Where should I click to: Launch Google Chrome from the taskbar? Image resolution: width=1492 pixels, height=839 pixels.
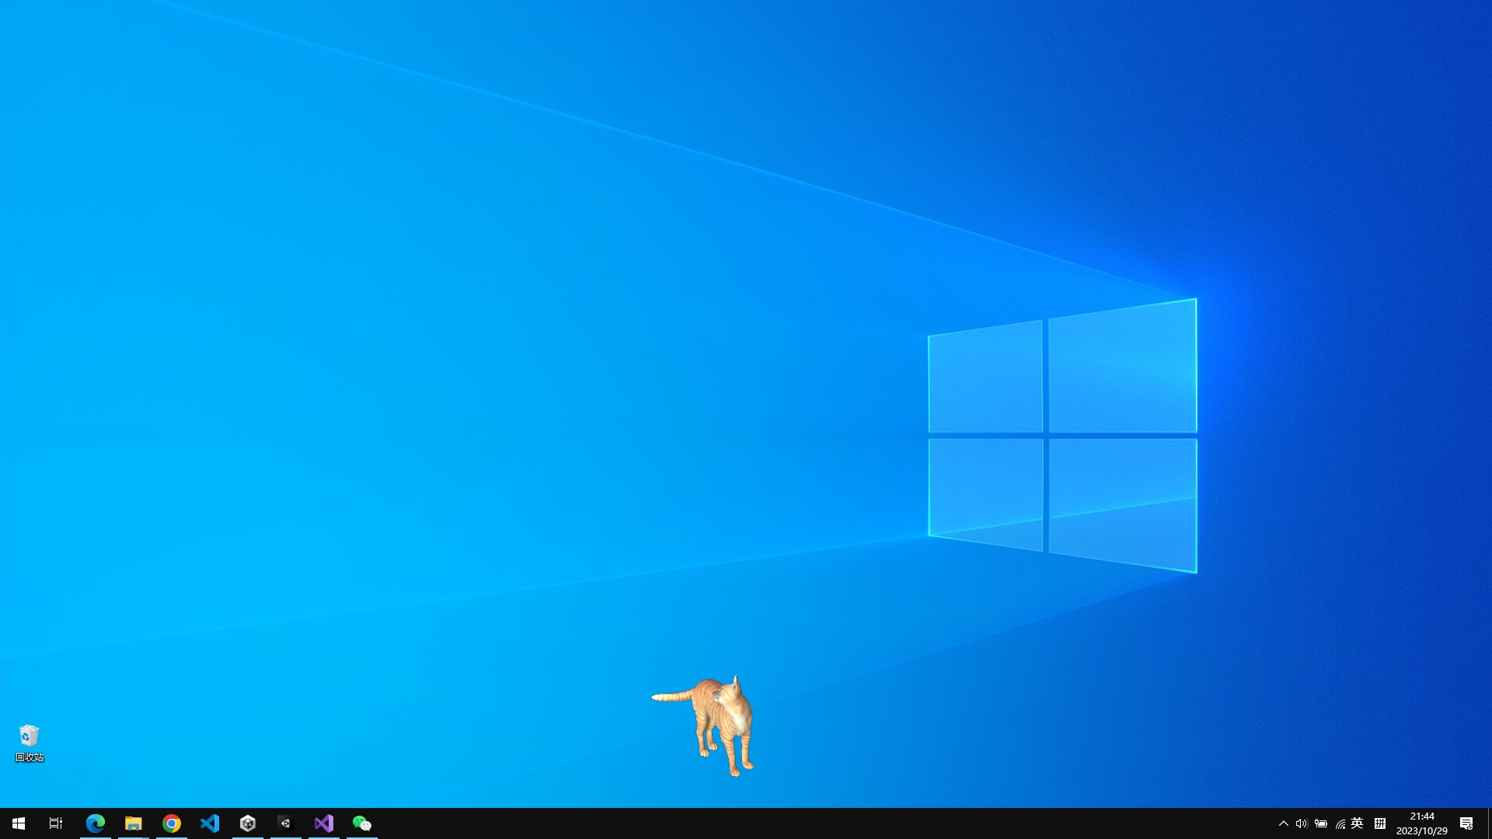pyautogui.click(x=171, y=823)
